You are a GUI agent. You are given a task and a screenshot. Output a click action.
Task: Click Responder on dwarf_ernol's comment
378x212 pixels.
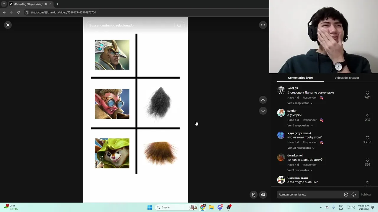(309, 165)
